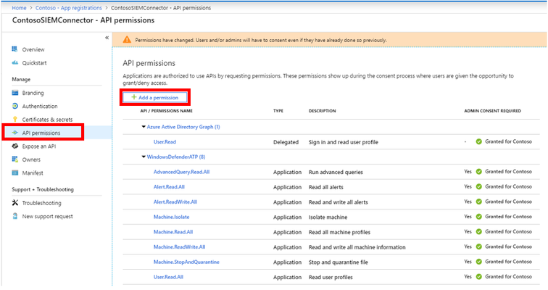548x290 pixels.
Task: Click the Overview icon in sidebar
Action: point(14,49)
